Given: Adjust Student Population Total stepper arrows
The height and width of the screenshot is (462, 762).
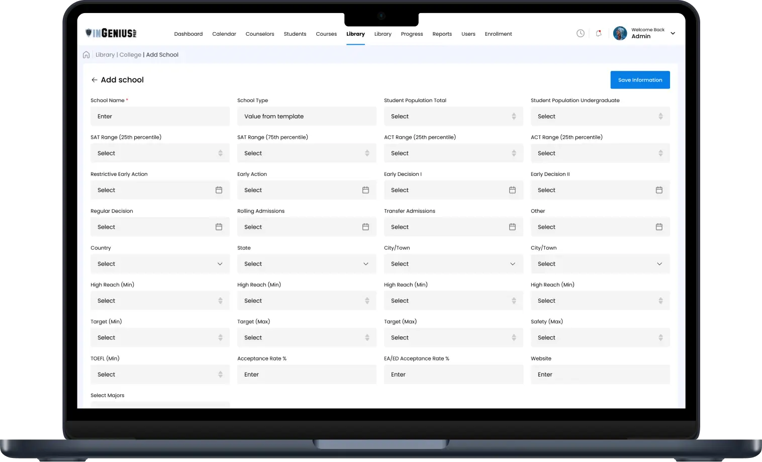Looking at the screenshot, I should click(x=514, y=117).
